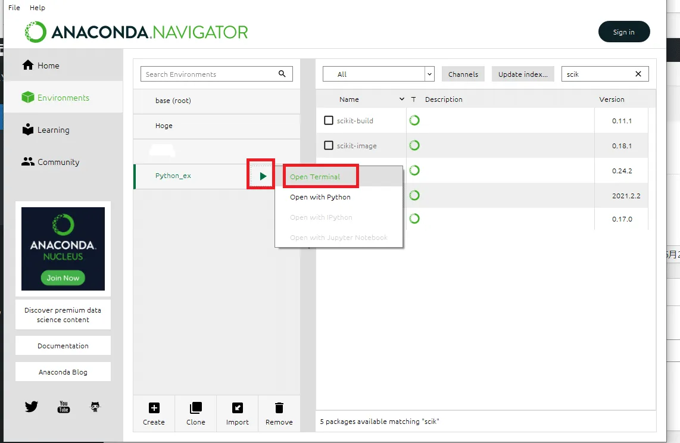Click the Sign in button
680x443 pixels.
coord(624,32)
